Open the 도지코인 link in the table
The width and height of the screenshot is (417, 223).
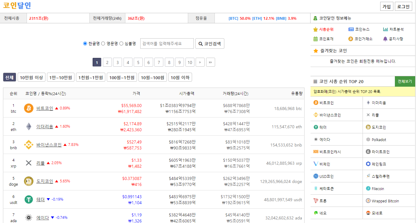tap(45, 181)
